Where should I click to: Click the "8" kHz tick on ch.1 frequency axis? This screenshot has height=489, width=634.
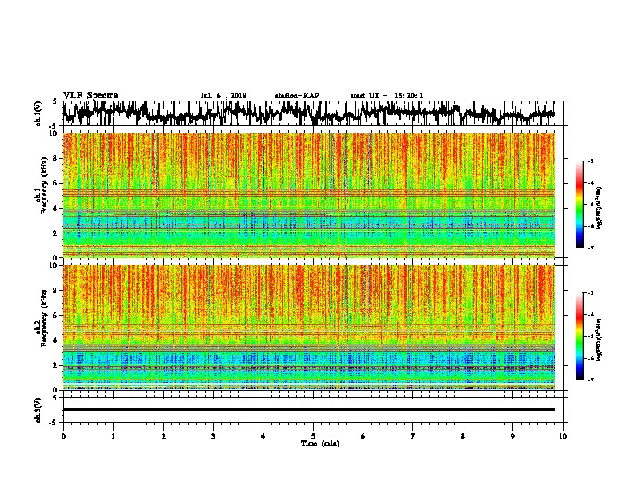point(55,158)
